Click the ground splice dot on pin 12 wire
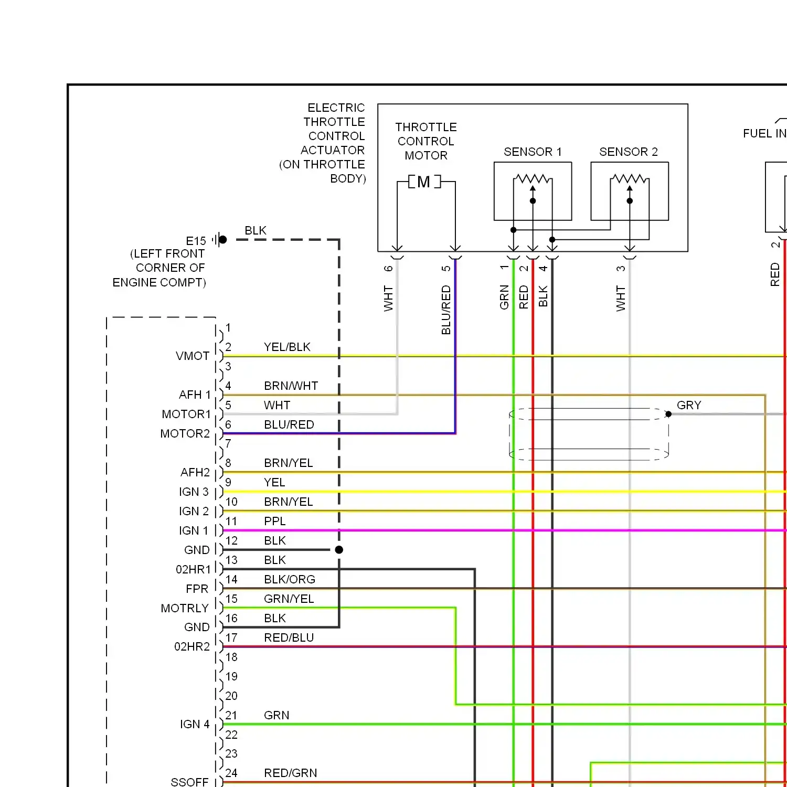 coord(339,549)
